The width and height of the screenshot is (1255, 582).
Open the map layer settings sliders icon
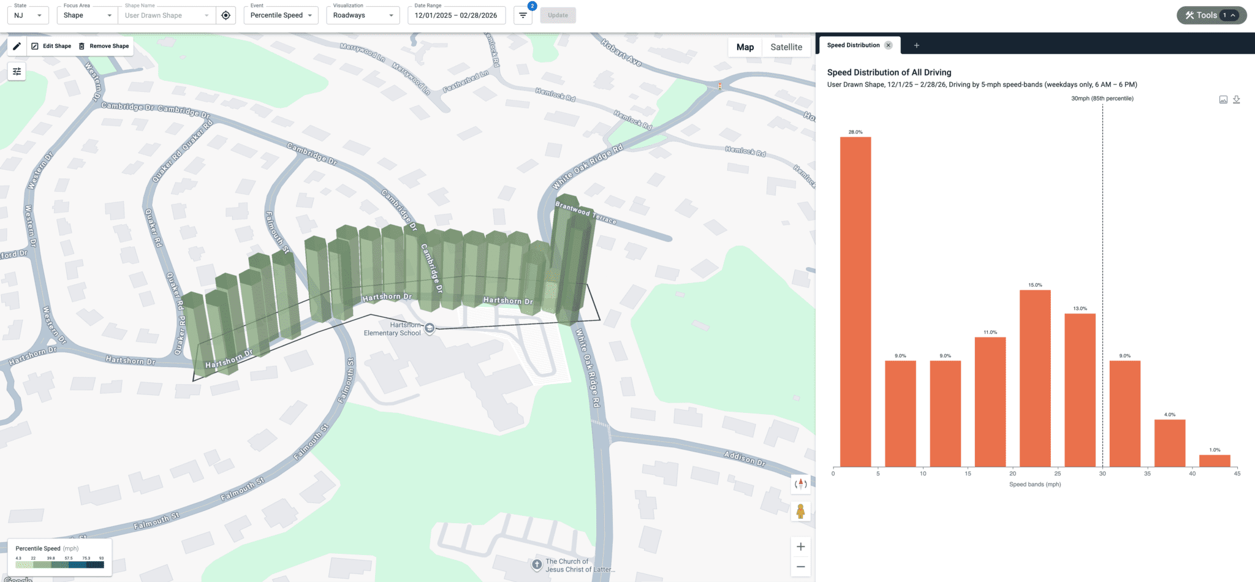pos(17,72)
